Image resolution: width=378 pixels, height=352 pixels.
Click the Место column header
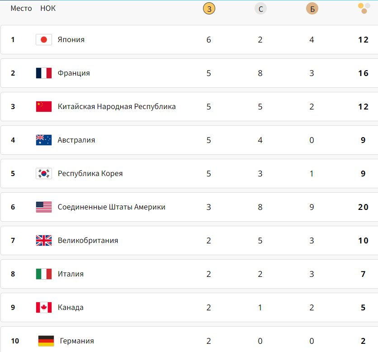[21, 9]
